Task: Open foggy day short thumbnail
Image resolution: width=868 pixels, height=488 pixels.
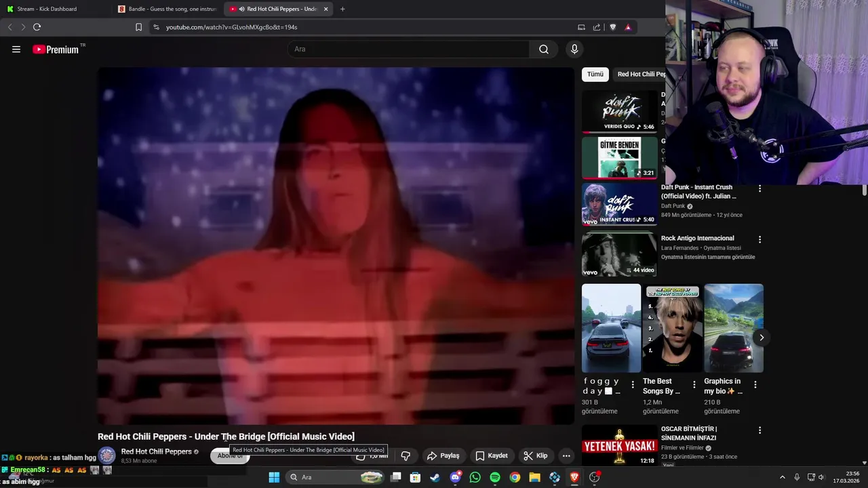Action: [611, 328]
